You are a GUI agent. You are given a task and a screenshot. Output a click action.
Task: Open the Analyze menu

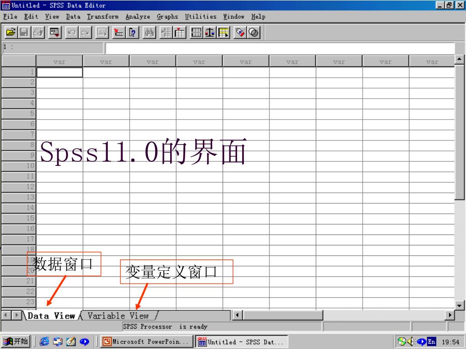138,17
